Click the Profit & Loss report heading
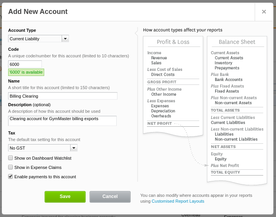The height and width of the screenshot is (217, 276). 173,42
